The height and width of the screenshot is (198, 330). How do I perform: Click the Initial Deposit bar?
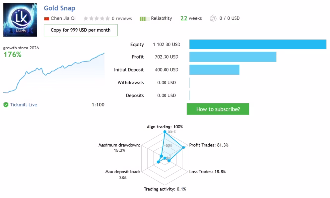[x=214, y=70]
